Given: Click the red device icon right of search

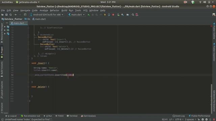Looking at the screenshot, I should pyautogui.click(x=137, y=15).
